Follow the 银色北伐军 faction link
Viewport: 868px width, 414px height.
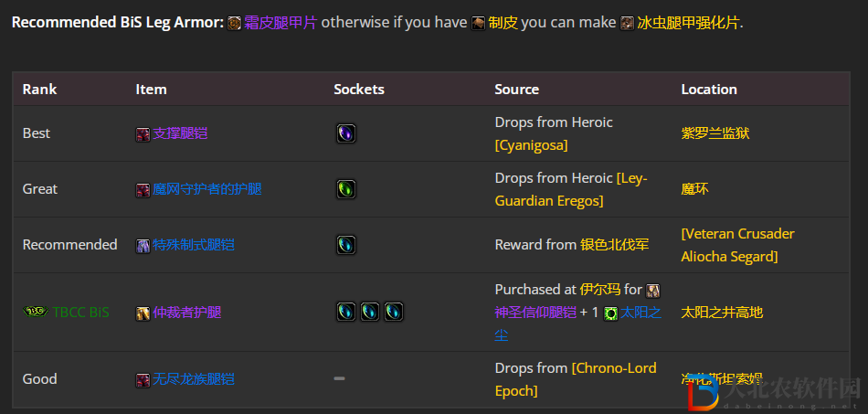pos(615,245)
